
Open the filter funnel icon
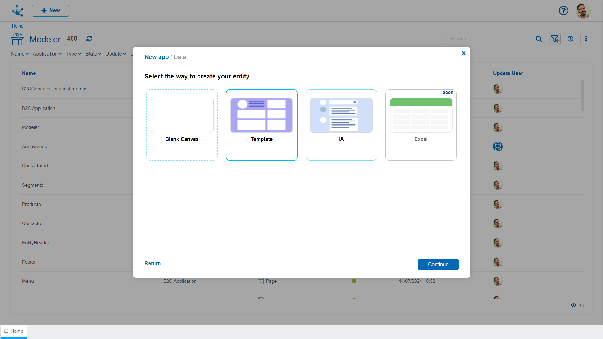tap(555, 39)
